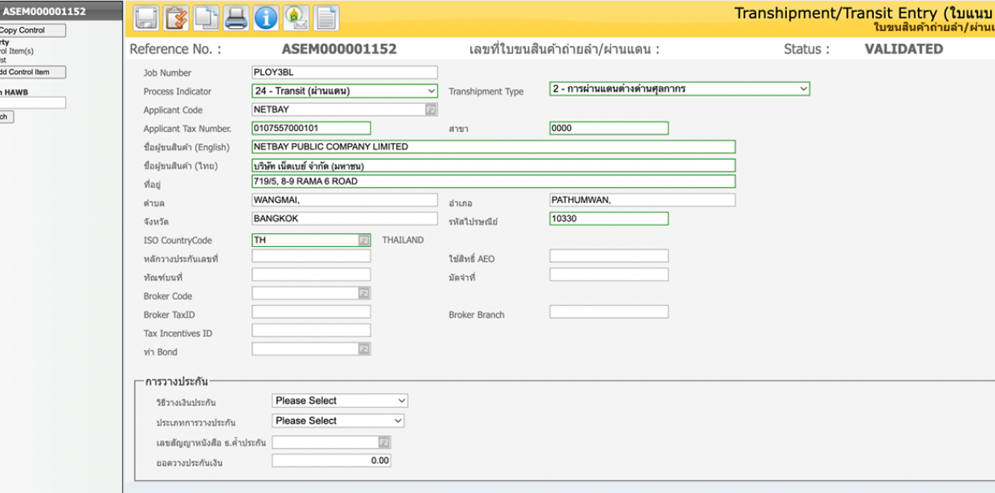The width and height of the screenshot is (995, 493).
Task: Expand the Transhipment Type dropdown
Action: click(679, 89)
